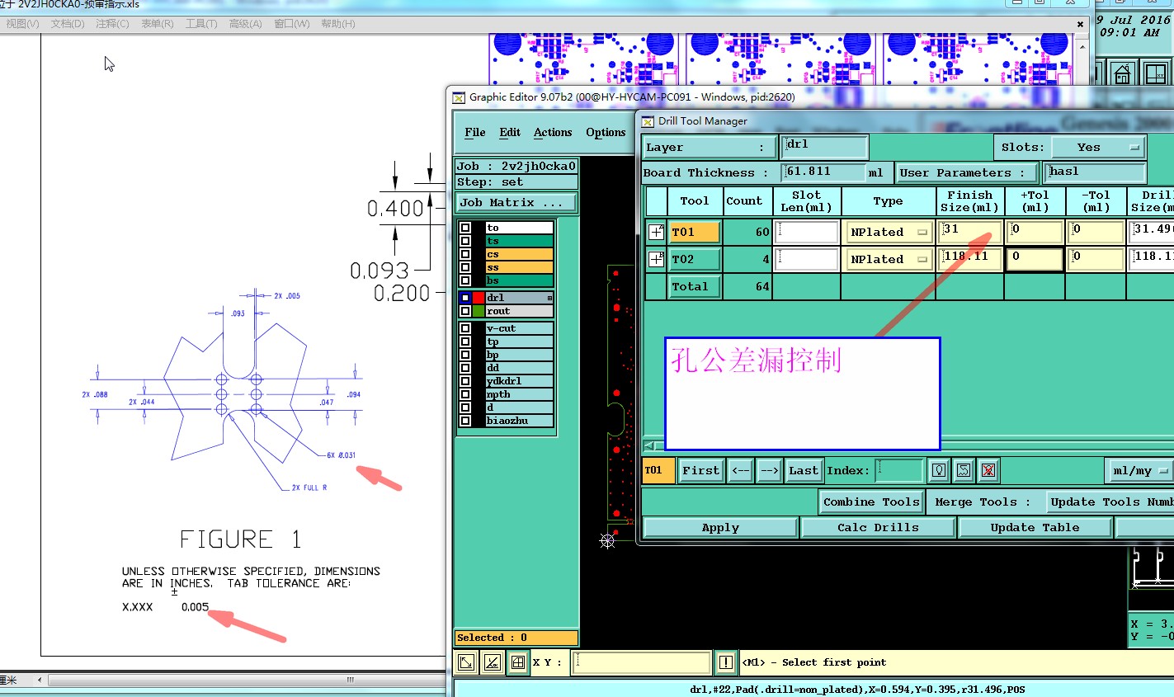Open the 帮助(H) menu in the viewer
This screenshot has height=697, width=1174.
click(337, 24)
